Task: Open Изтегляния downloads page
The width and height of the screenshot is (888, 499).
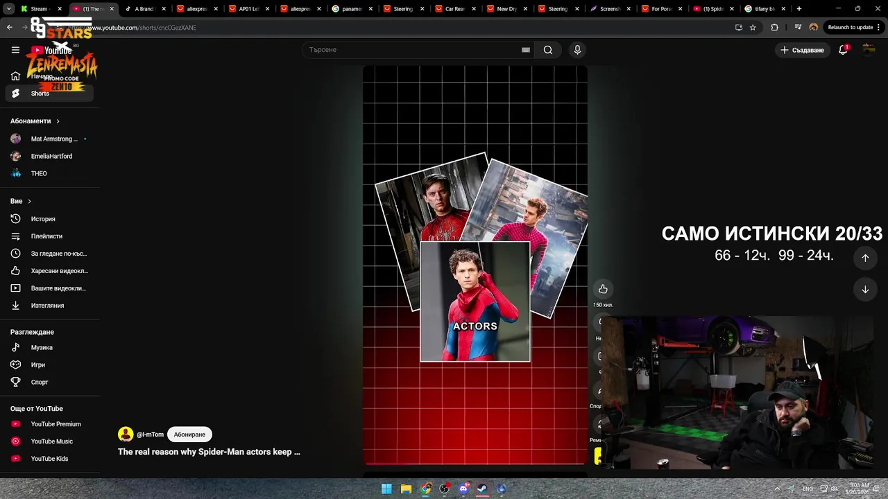Action: [49, 306]
